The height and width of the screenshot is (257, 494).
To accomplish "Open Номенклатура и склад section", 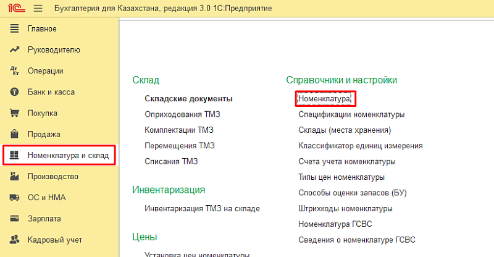I will tap(68, 156).
